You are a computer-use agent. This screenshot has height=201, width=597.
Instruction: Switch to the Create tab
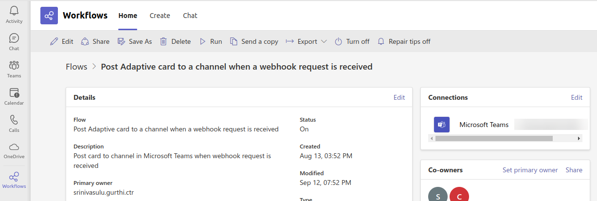click(160, 16)
